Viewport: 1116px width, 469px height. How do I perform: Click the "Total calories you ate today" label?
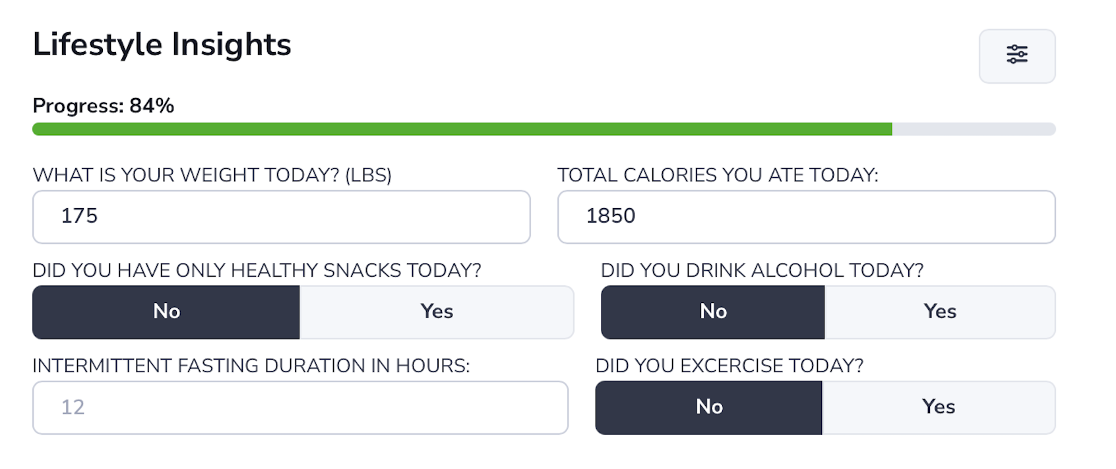point(718,175)
